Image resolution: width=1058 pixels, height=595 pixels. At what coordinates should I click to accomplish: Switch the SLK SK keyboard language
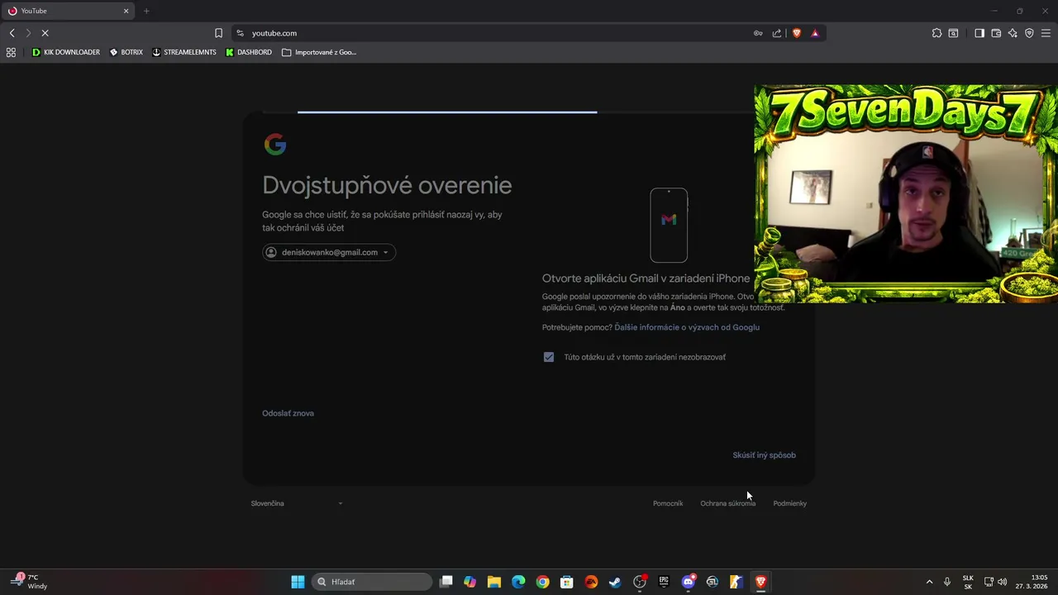pyautogui.click(x=968, y=582)
